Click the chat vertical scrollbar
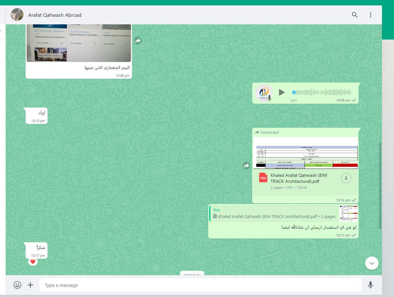The image size is (394, 297). (x=380, y=186)
